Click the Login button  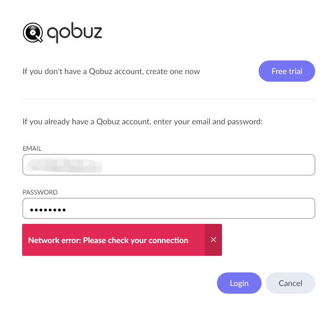239,283
